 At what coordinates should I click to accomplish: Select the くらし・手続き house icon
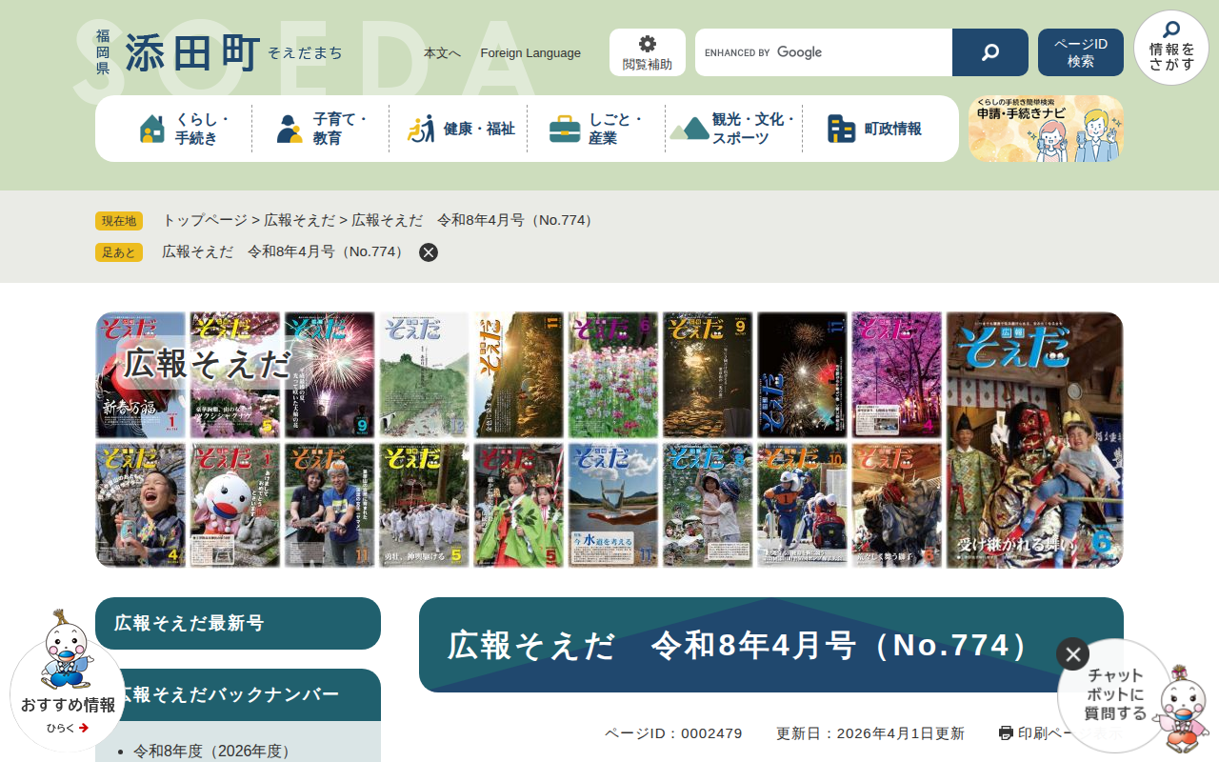(x=152, y=129)
